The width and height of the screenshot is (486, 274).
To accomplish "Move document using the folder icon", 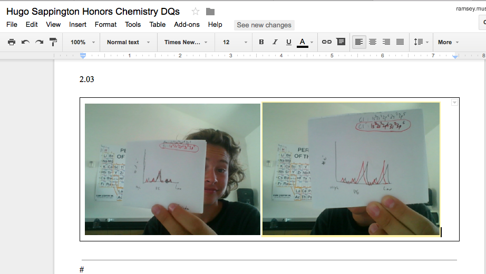I will click(210, 12).
